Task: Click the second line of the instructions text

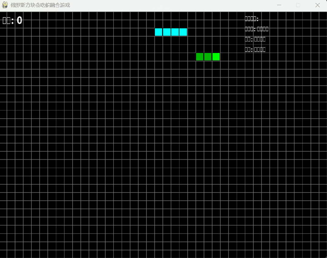Action: click(x=256, y=29)
